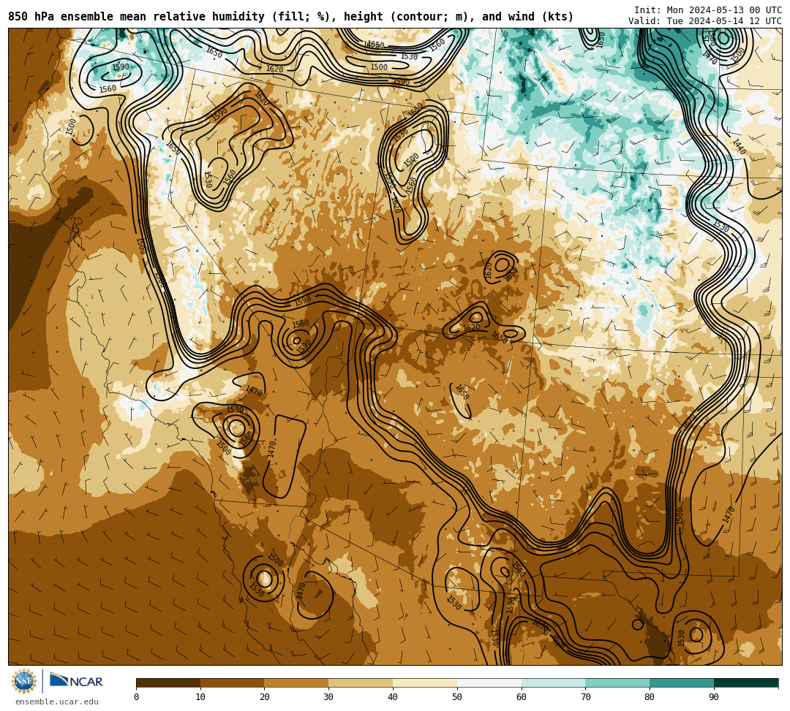Pick the 70–80% teal colorbar segment
This screenshot has height=711, width=790.
point(617,683)
